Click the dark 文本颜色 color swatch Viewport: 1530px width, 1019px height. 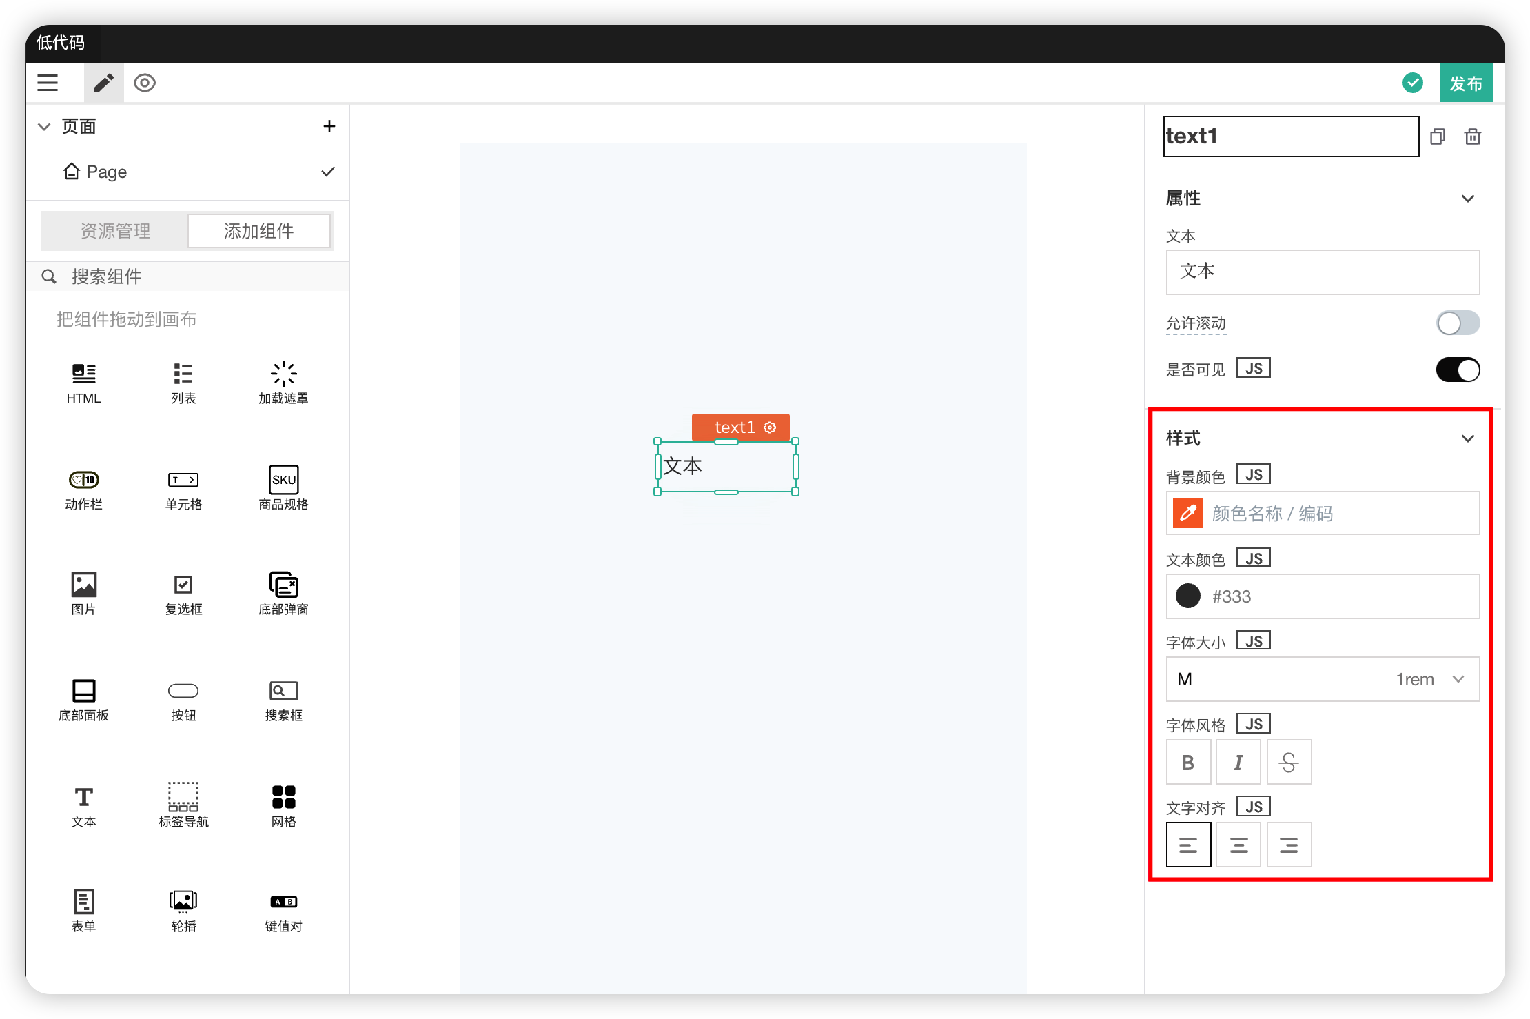pos(1187,596)
